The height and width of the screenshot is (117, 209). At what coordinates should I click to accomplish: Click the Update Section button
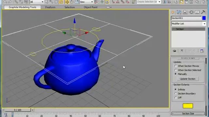point(188,79)
